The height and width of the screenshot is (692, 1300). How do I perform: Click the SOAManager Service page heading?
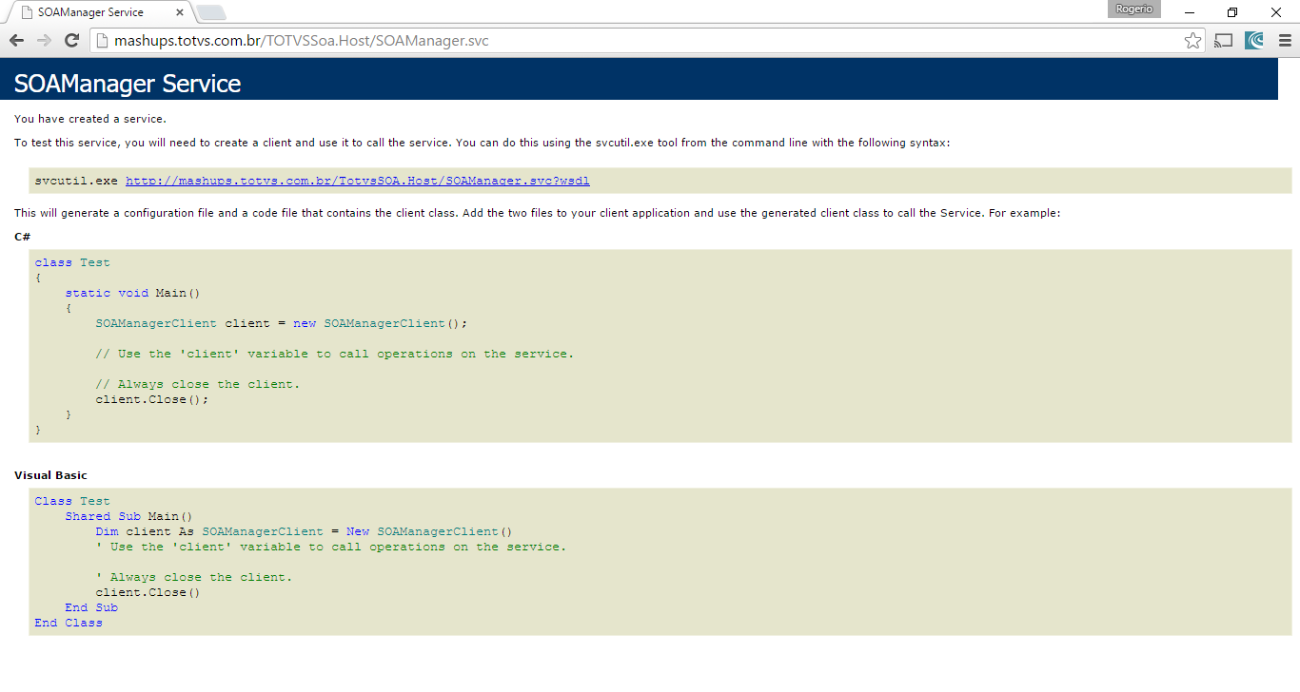click(x=128, y=84)
